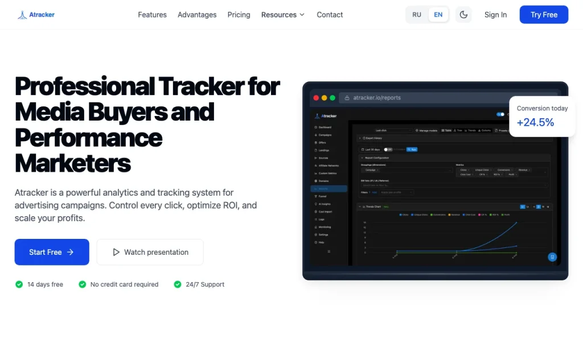Switch language to EN
Image resolution: width=583 pixels, height=364 pixels.
point(438,14)
